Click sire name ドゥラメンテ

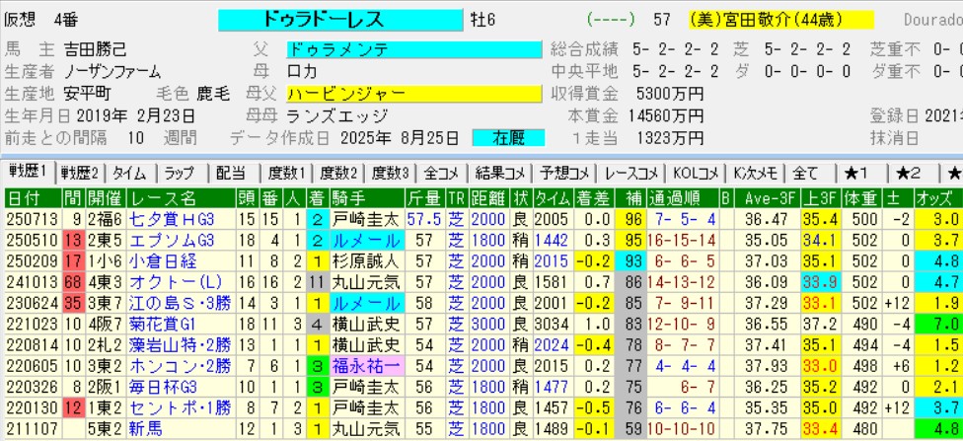[413, 49]
